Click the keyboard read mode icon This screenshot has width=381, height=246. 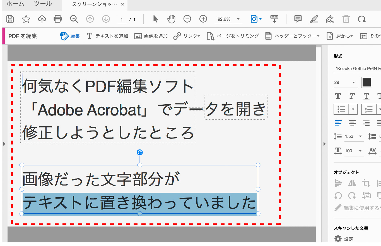[x=274, y=19]
